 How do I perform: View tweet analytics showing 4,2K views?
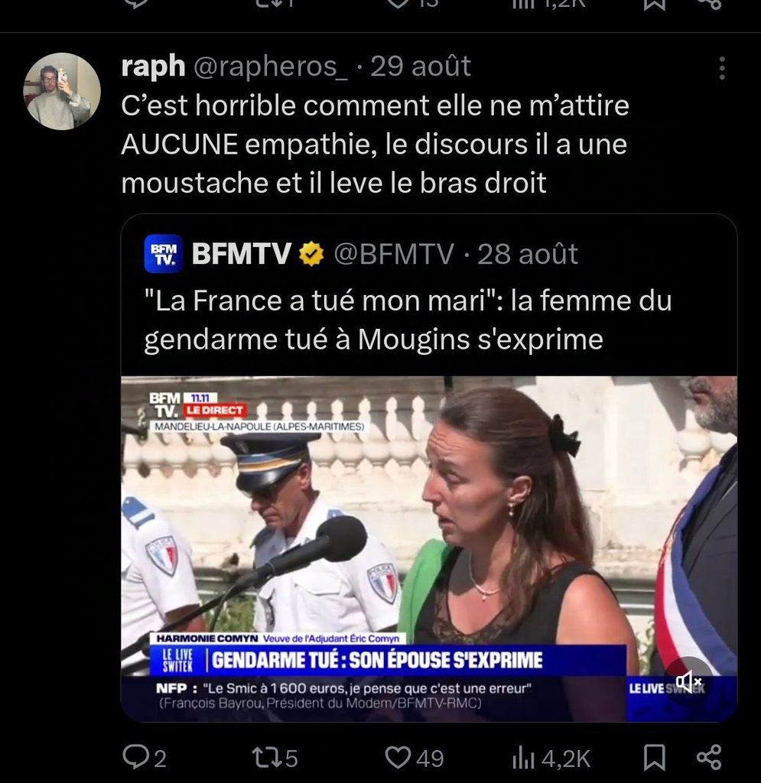click(x=525, y=758)
